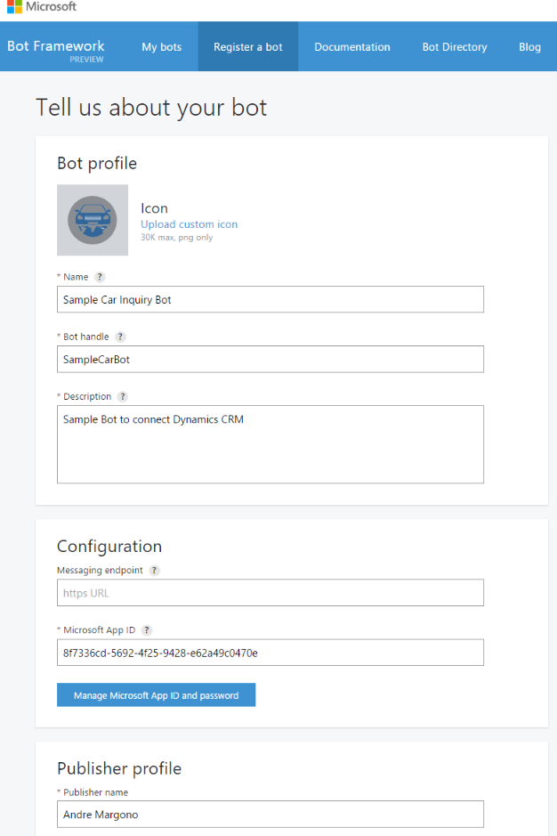Click the Microsoft logo

pyautogui.click(x=41, y=7)
